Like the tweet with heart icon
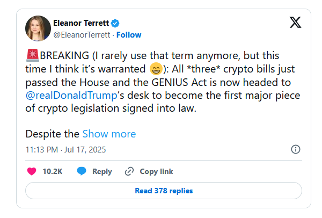322x218 pixels. [32, 171]
